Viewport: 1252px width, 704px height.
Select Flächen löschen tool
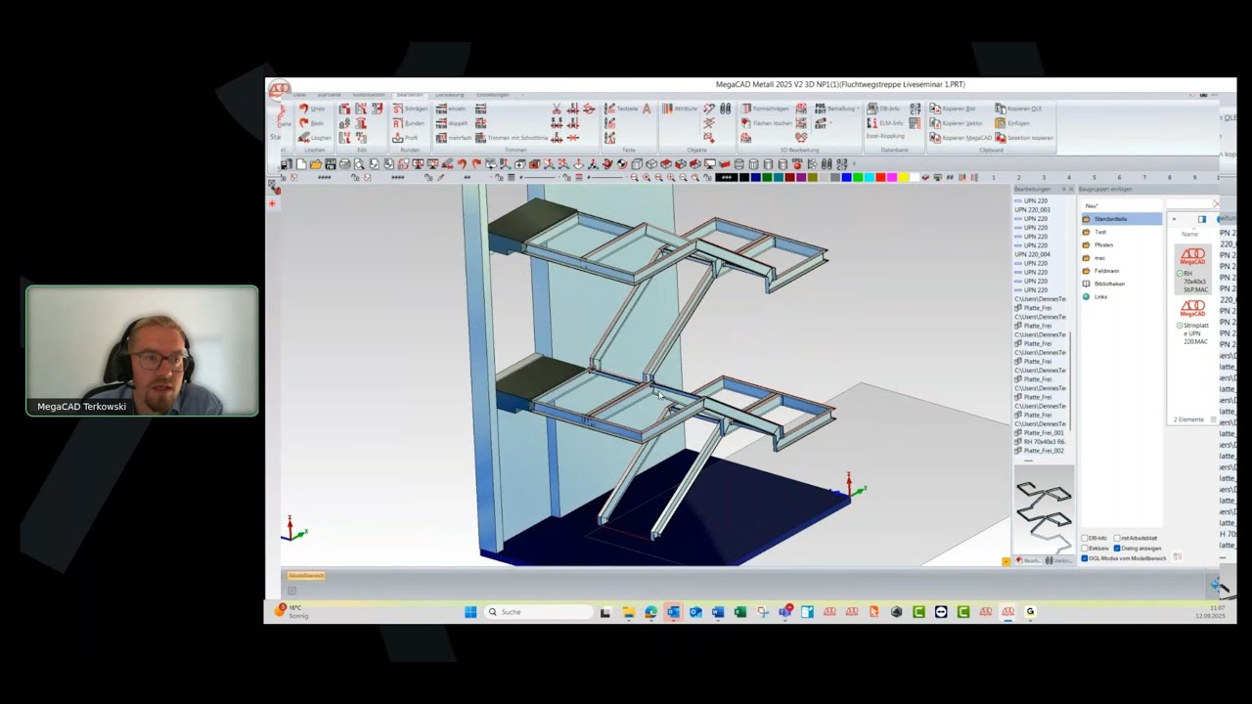[x=767, y=123]
